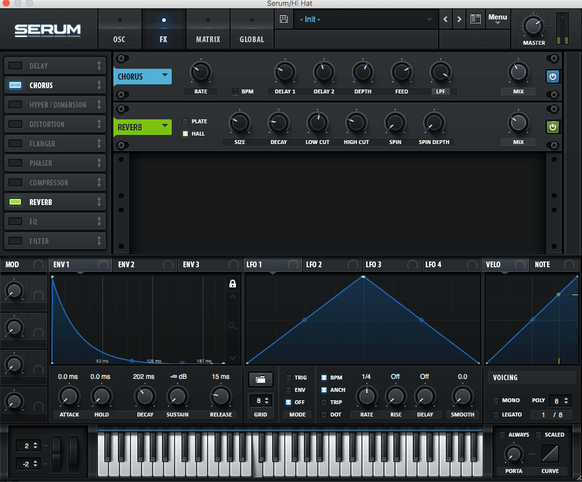Enable LFO TRIG mode checkbox
582x482 pixels.
click(288, 378)
